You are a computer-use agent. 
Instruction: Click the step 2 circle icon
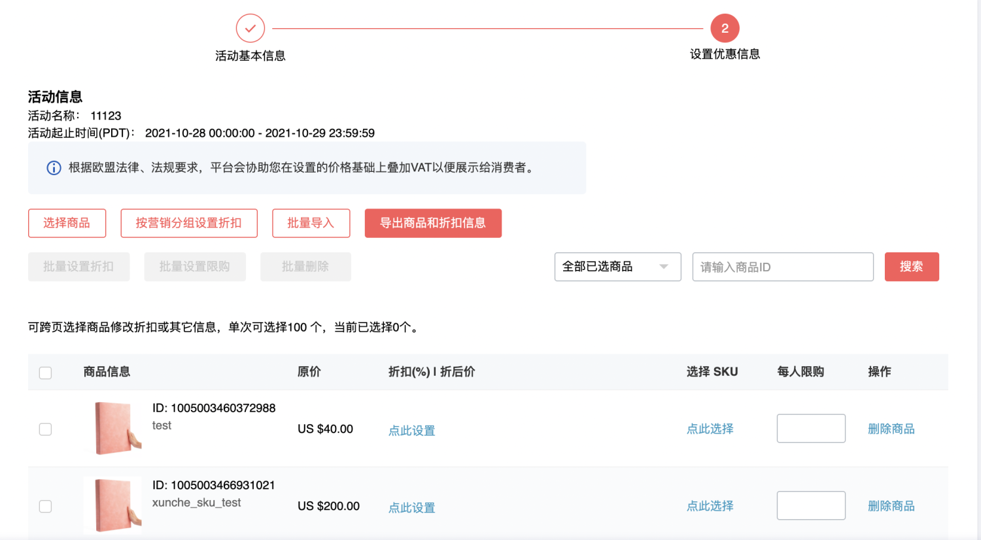[725, 28]
